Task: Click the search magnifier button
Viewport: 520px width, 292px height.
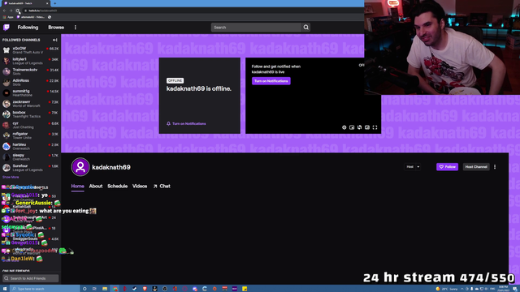Action: [305, 28]
